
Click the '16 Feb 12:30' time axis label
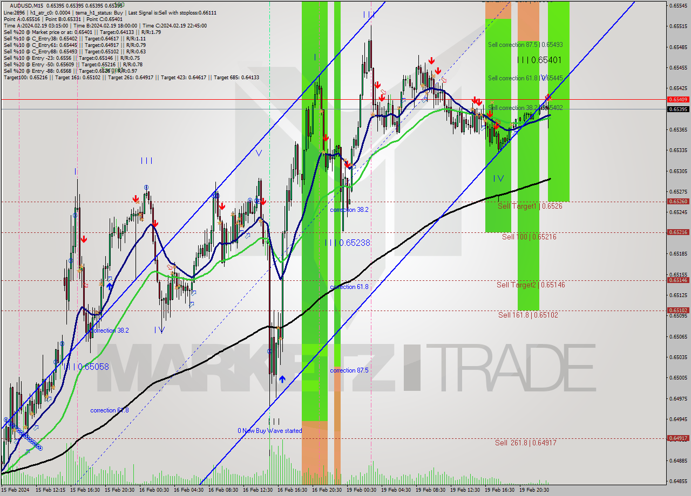point(258,490)
